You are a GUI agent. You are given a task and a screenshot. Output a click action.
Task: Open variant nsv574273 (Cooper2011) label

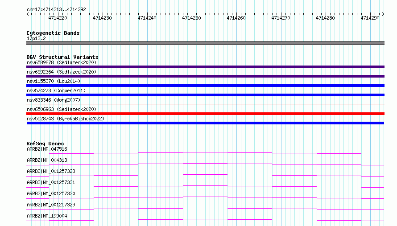(56, 90)
